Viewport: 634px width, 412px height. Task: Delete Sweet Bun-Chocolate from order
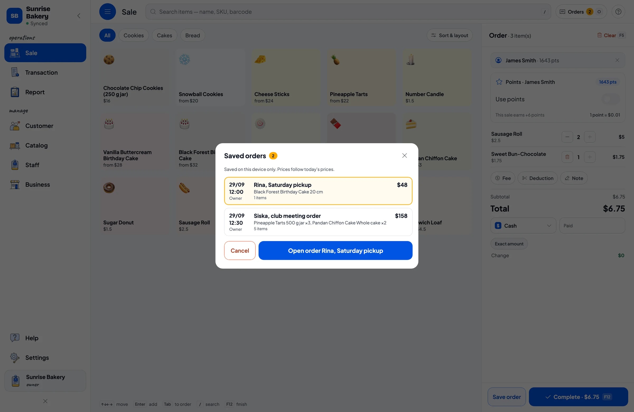(x=567, y=157)
